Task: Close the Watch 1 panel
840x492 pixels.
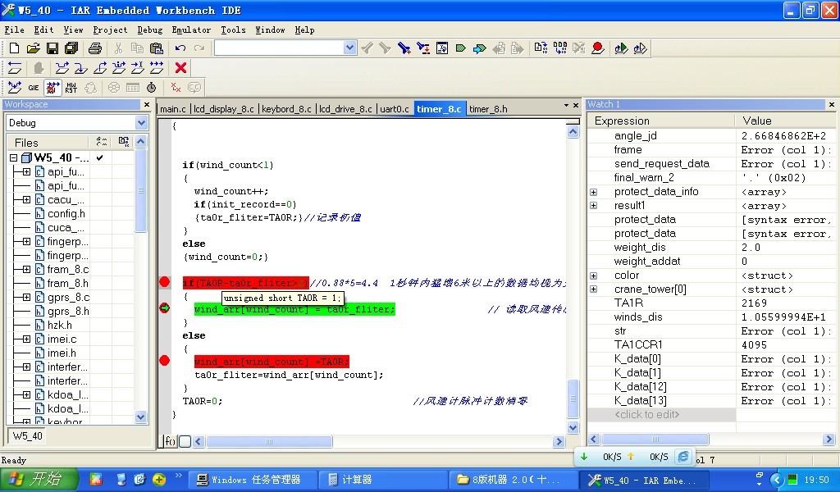Action: tap(832, 104)
